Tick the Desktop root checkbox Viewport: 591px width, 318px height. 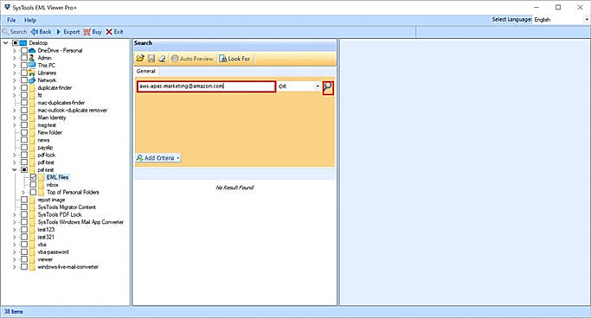pyautogui.click(x=15, y=43)
